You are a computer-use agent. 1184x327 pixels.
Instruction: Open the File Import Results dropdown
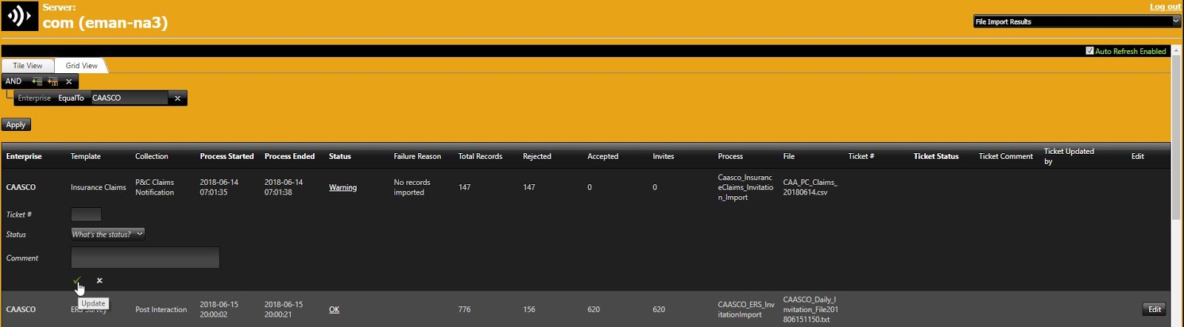1076,21
